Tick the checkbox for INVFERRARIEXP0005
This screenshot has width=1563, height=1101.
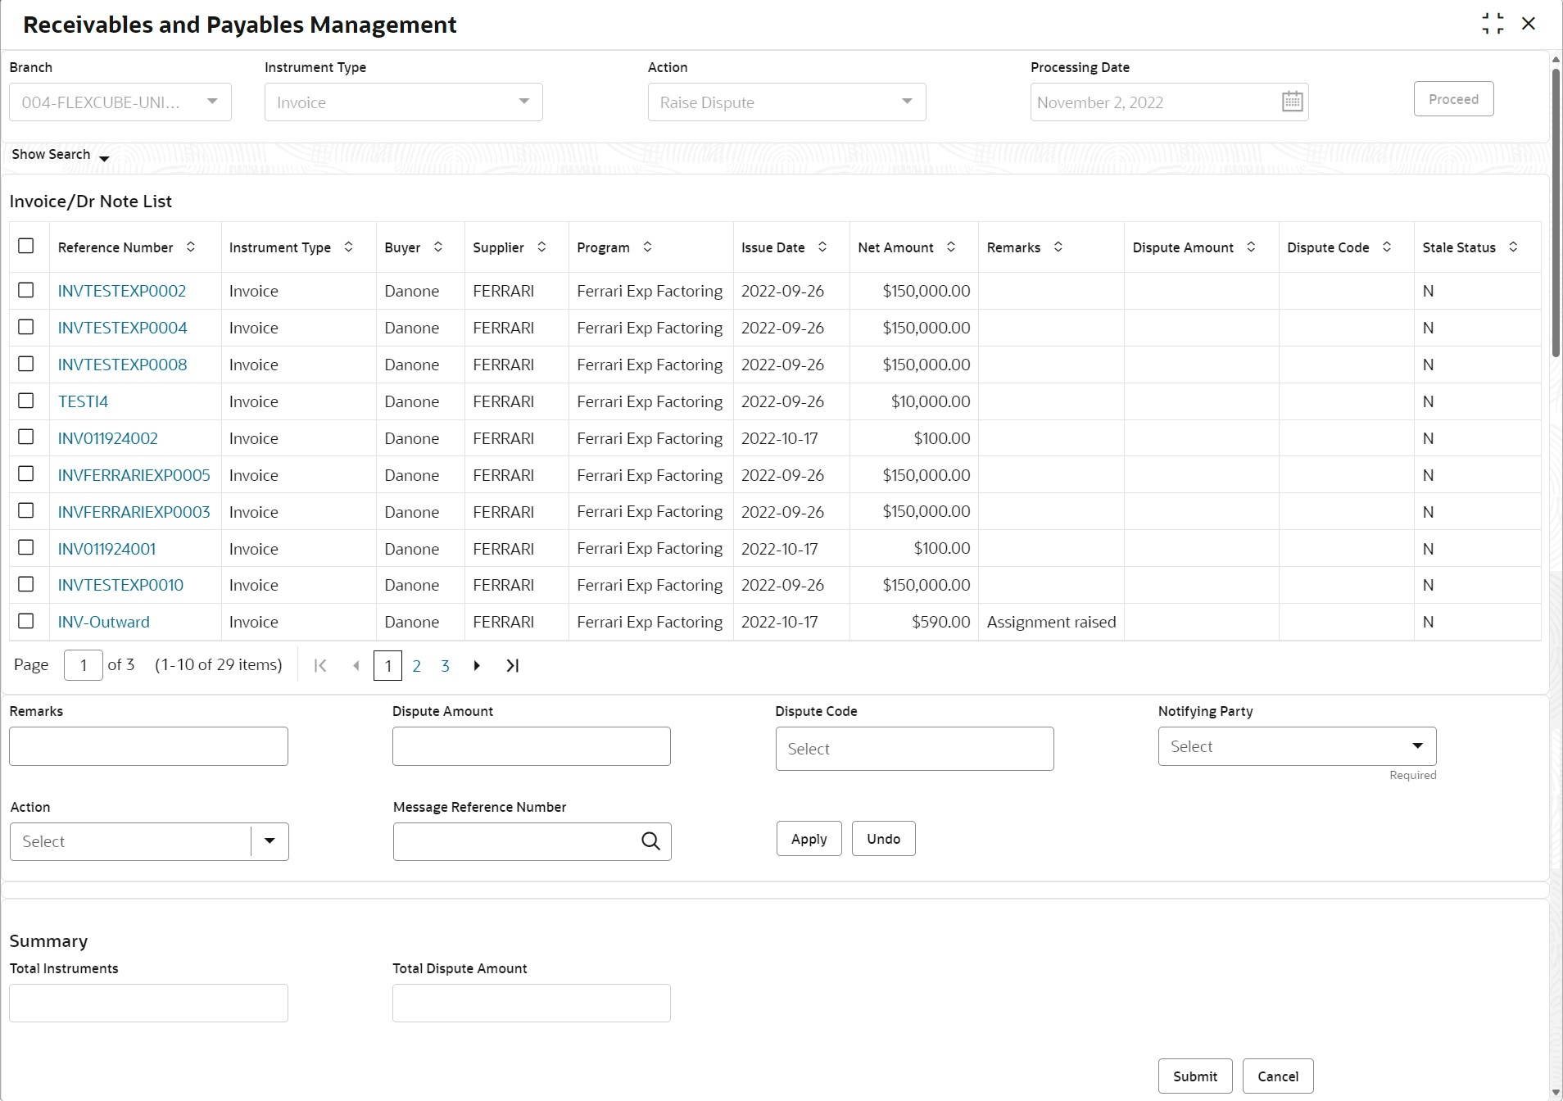[x=26, y=473]
